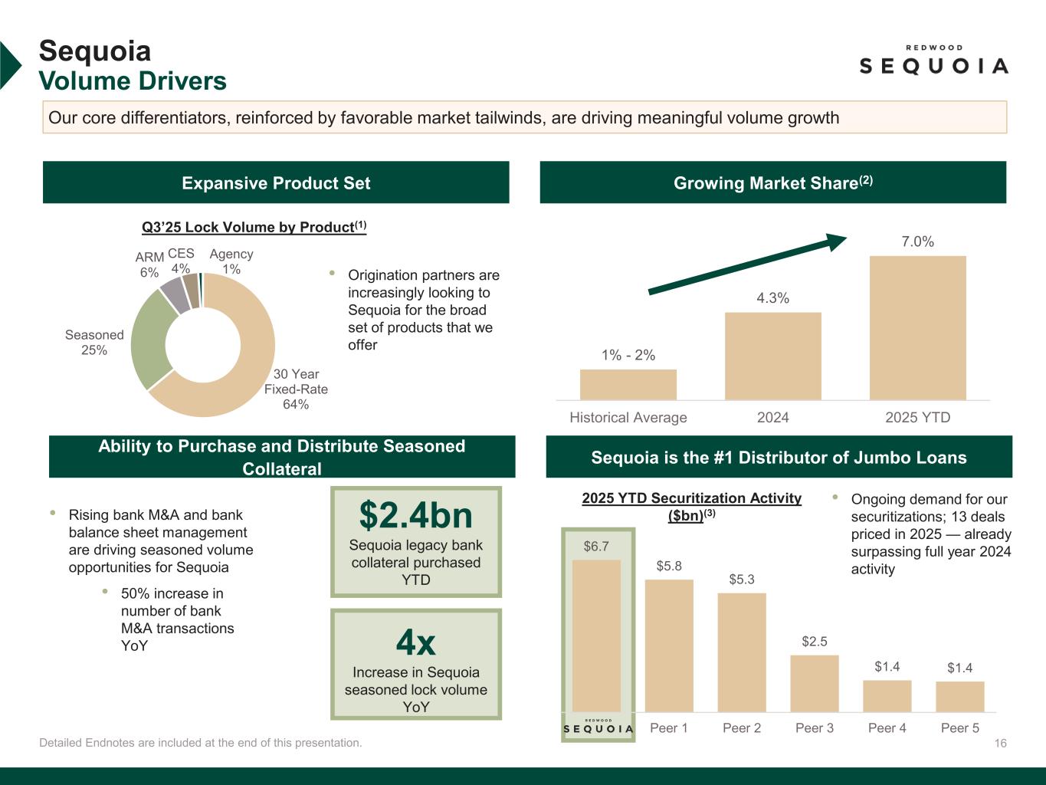Click the 2025 YTD Securitization Activity title
Image resolution: width=1046 pixels, height=785 pixels.
pyautogui.click(x=691, y=506)
